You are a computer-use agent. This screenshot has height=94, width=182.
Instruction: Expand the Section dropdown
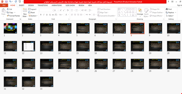(x=33, y=16)
